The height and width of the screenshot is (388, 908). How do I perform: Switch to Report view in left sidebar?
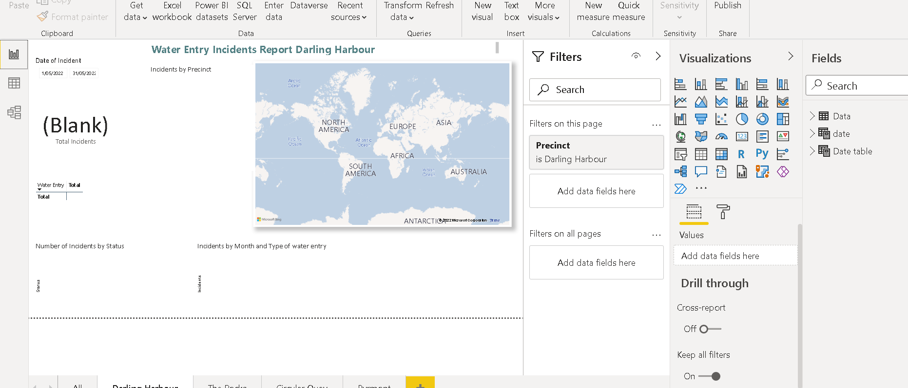[14, 54]
